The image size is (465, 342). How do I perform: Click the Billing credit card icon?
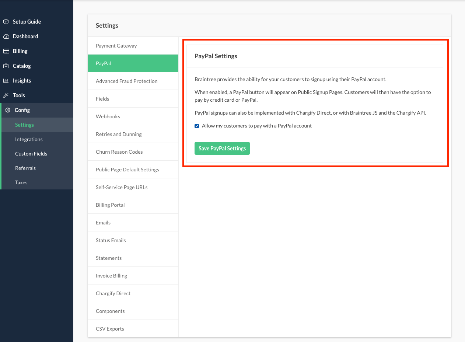pos(6,51)
